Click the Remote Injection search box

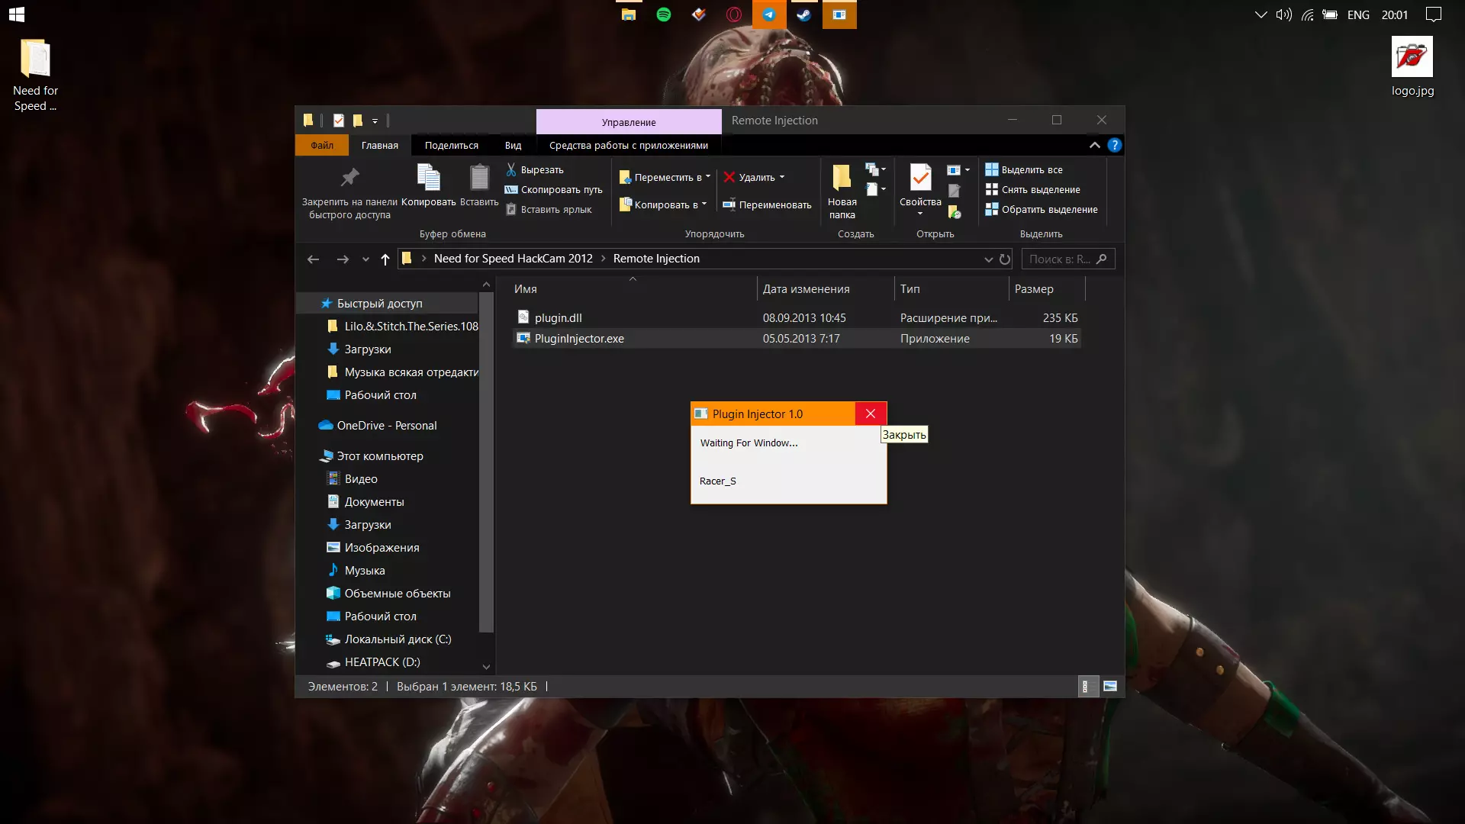click(1061, 259)
